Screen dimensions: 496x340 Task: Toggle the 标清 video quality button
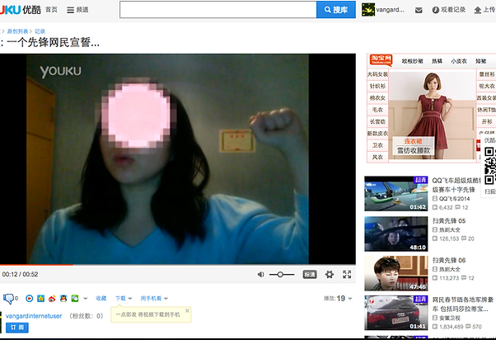coord(310,275)
